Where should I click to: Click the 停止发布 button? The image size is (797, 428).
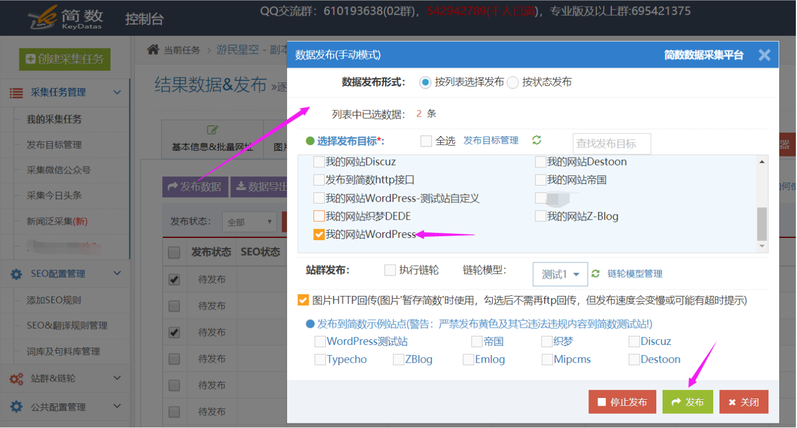(622, 402)
